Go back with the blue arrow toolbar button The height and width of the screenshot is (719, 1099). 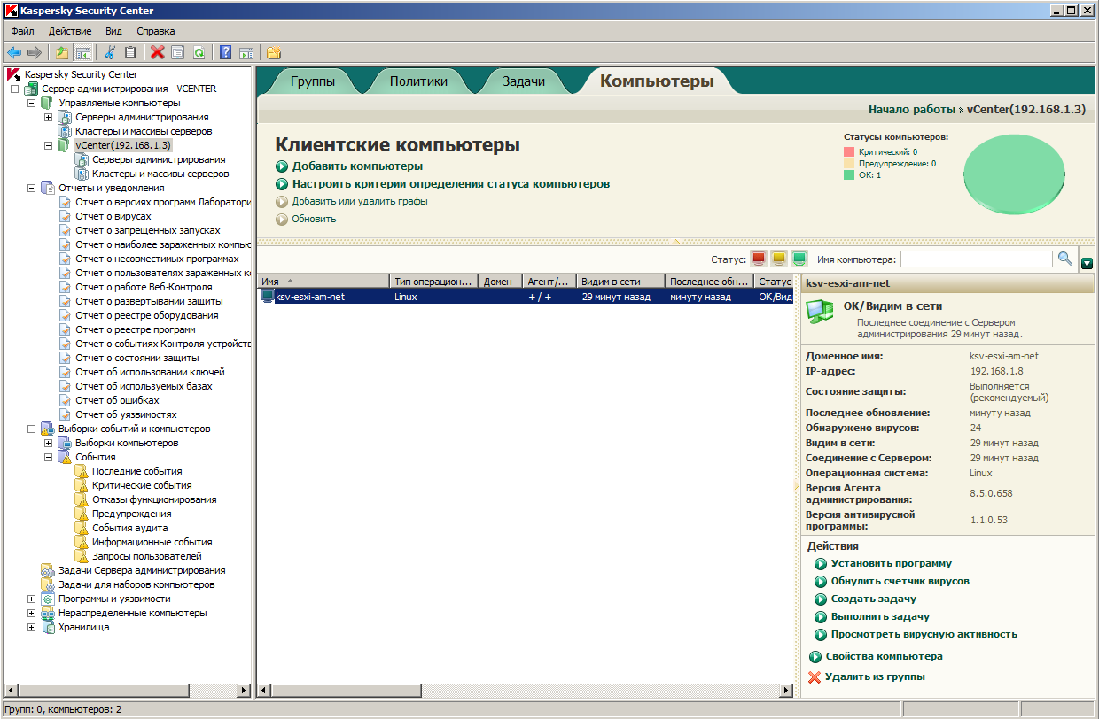click(14, 53)
